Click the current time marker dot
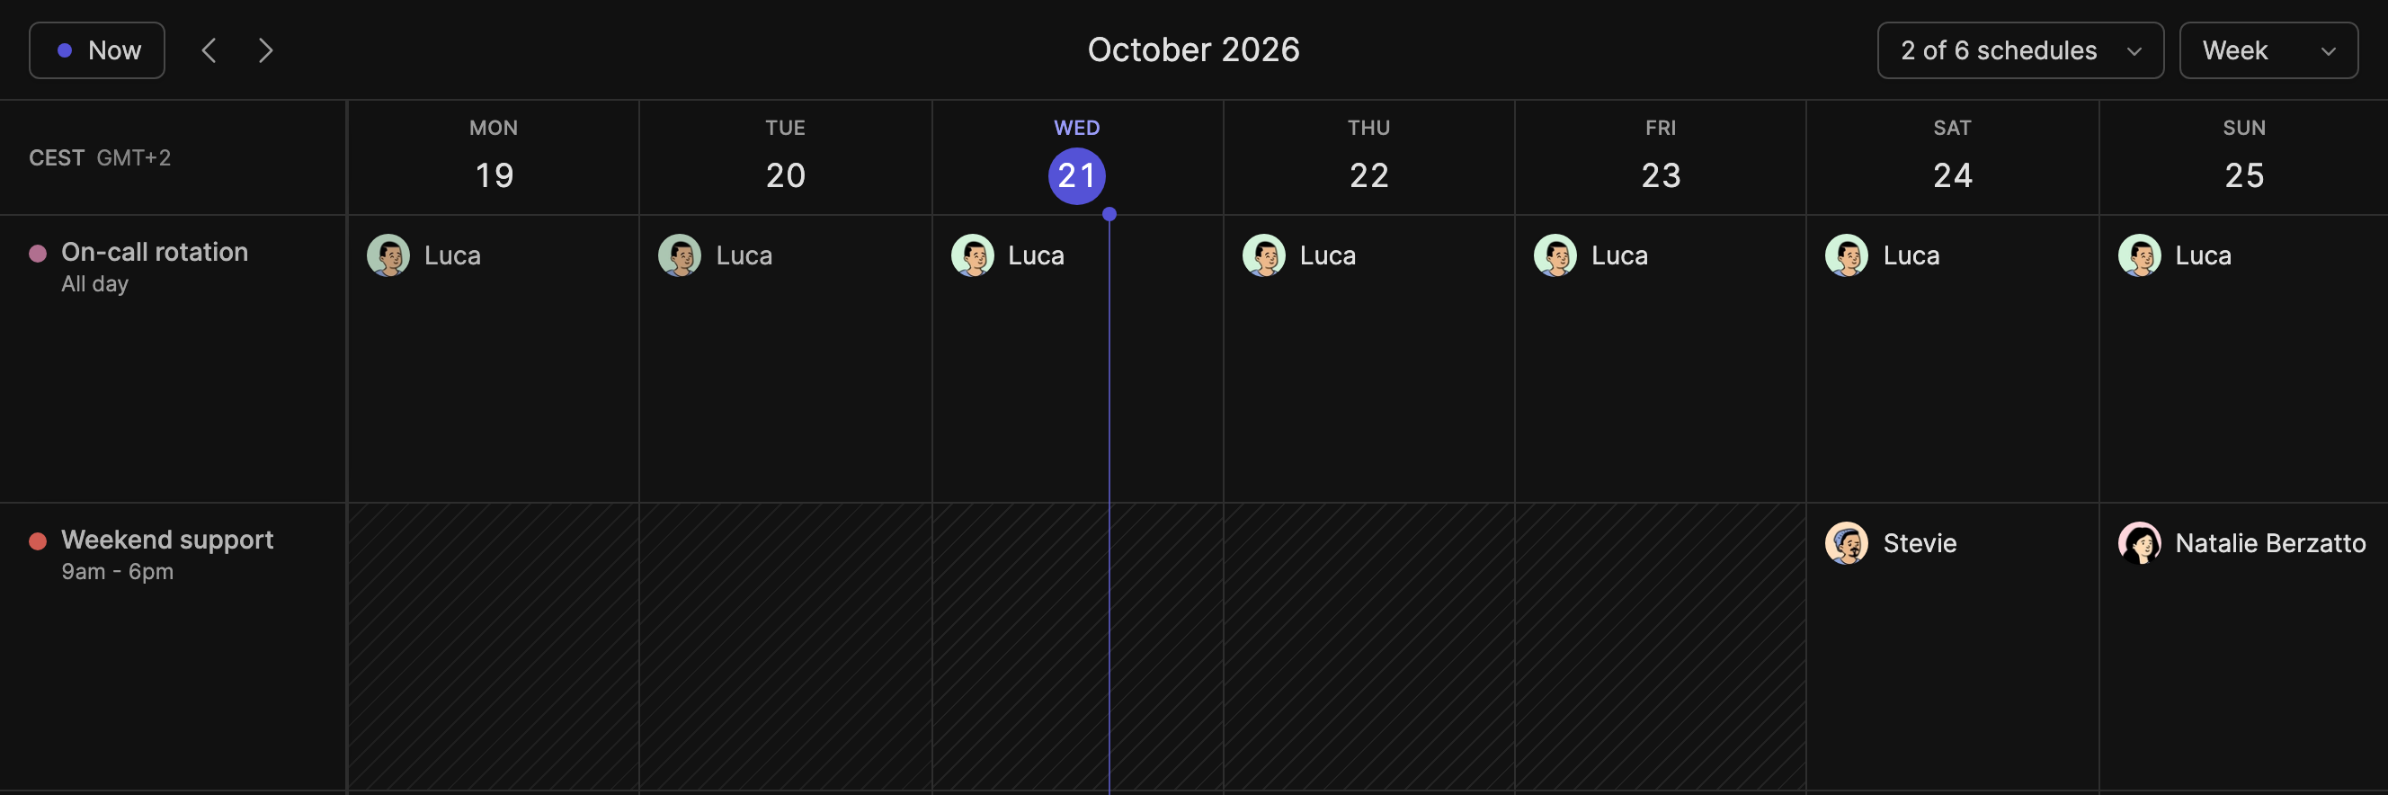The image size is (2388, 795). tap(1109, 214)
